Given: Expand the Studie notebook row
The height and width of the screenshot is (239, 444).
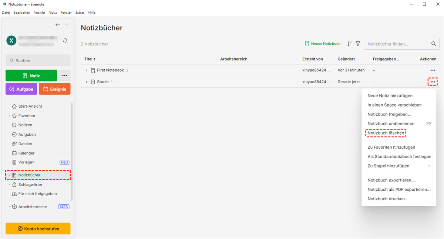Looking at the screenshot, I should pyautogui.click(x=87, y=82).
